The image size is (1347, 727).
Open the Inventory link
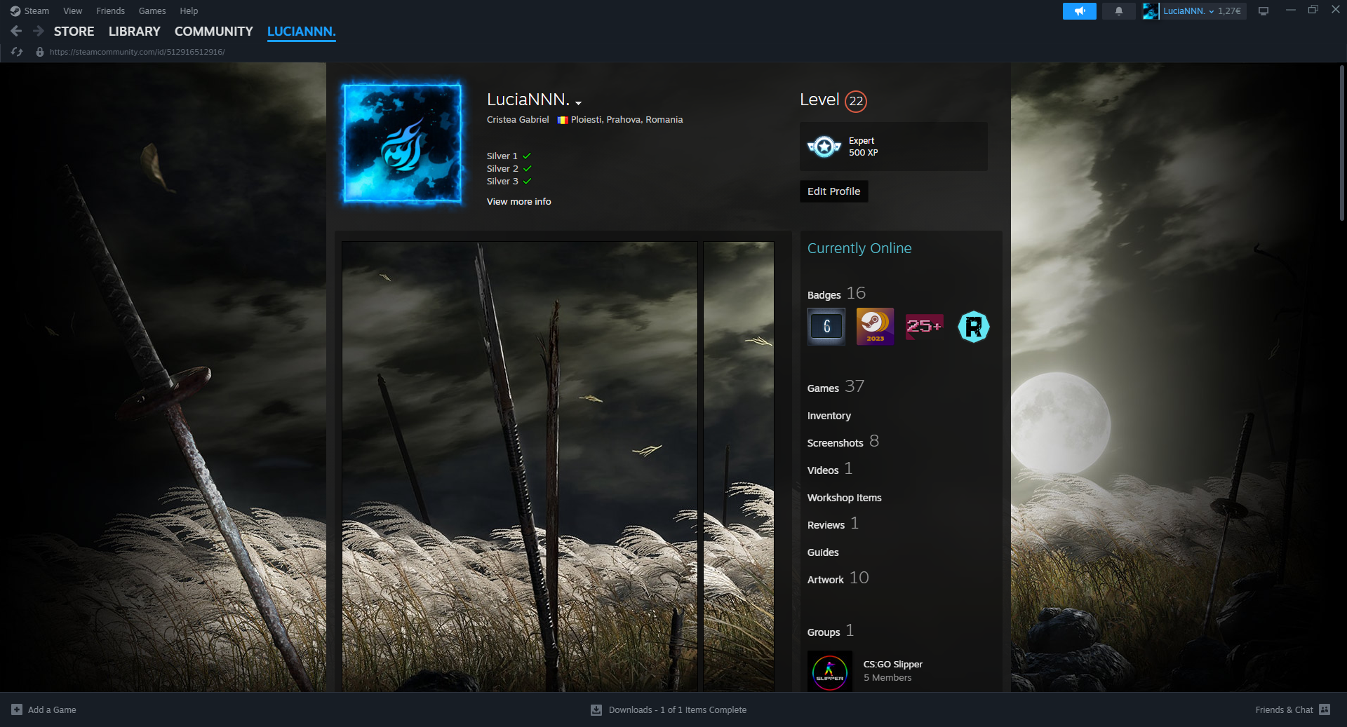(829, 416)
